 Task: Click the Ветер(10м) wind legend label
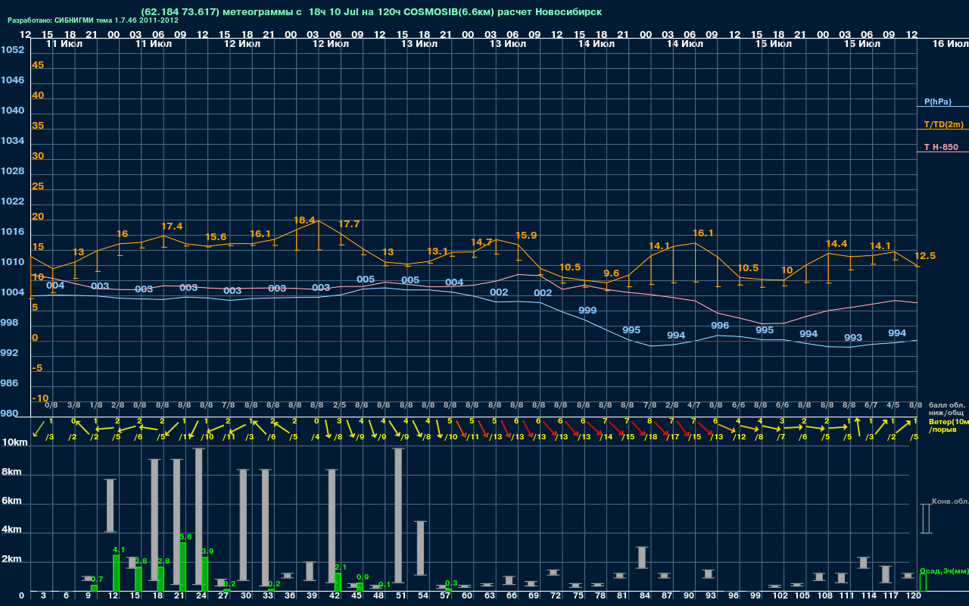pyautogui.click(x=949, y=421)
